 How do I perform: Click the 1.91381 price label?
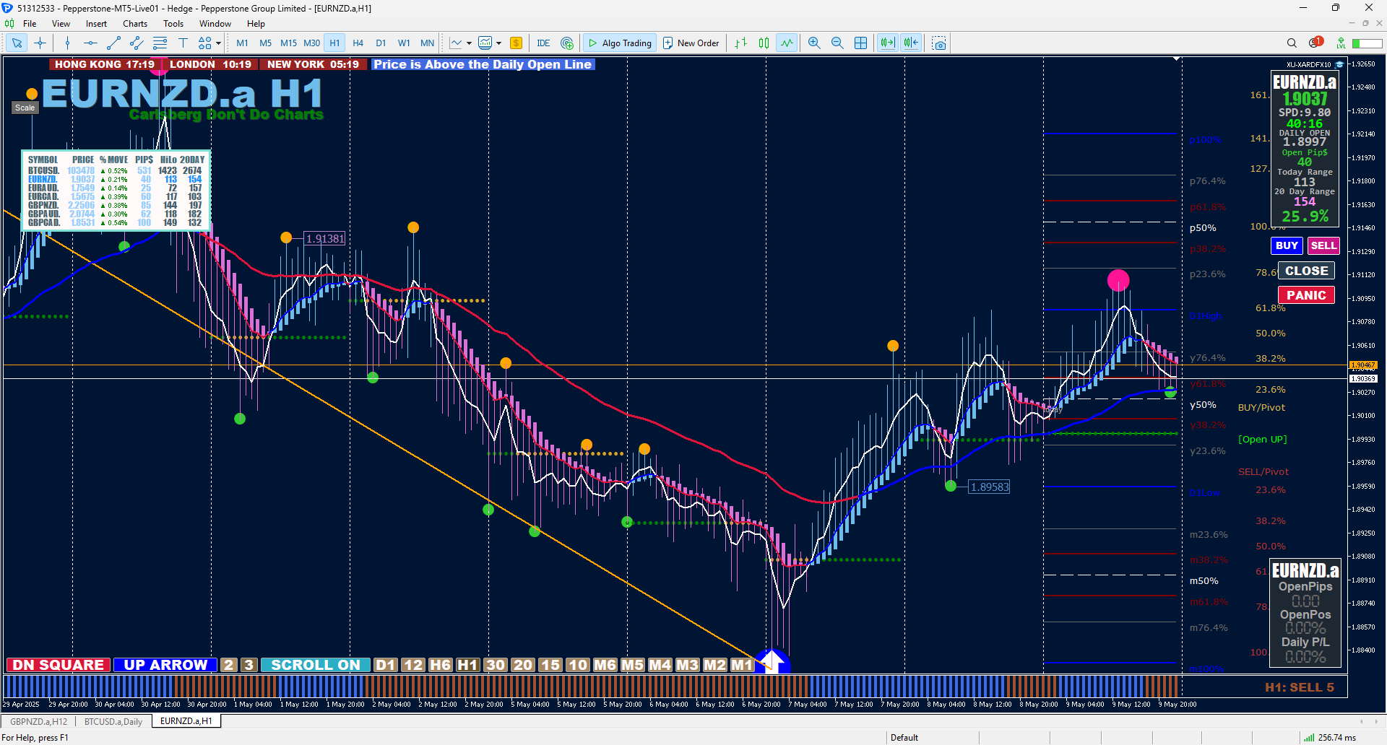[325, 238]
